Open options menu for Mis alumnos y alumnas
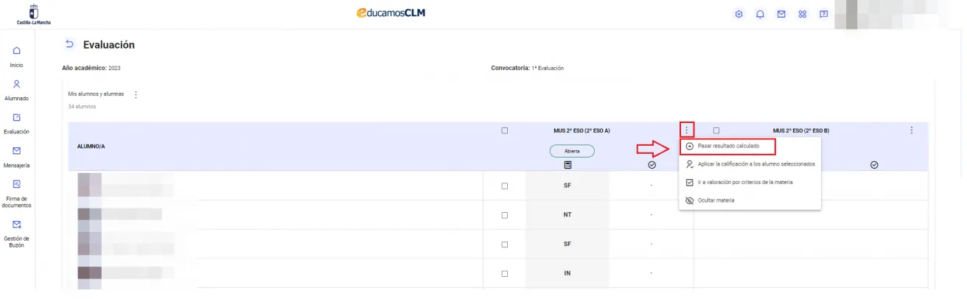 point(136,94)
